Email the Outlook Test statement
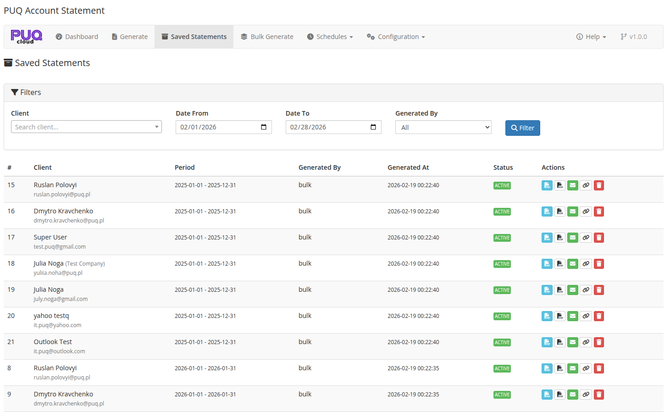 click(572, 342)
